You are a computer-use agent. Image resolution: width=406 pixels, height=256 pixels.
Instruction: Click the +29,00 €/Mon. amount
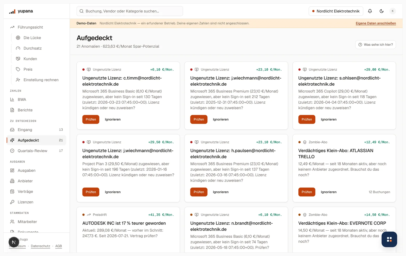click(377, 69)
